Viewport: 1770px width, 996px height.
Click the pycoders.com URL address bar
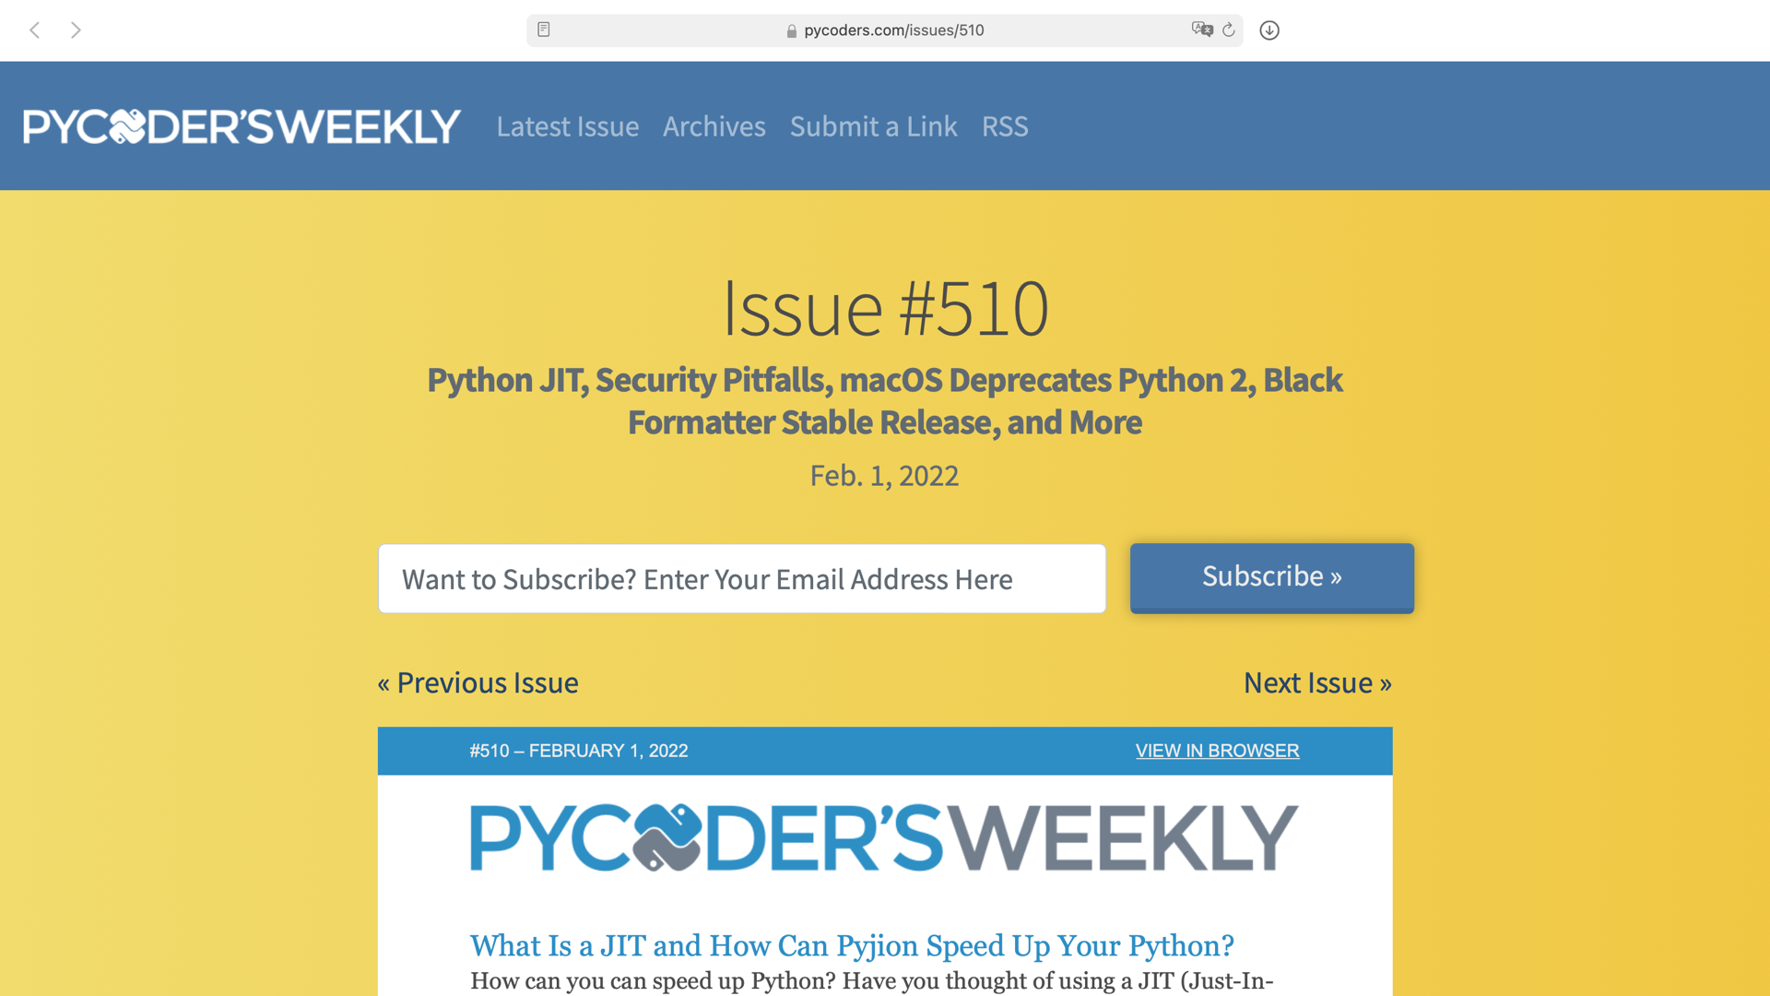(x=893, y=30)
